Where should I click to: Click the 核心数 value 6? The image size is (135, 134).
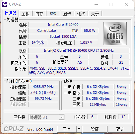(93, 117)
